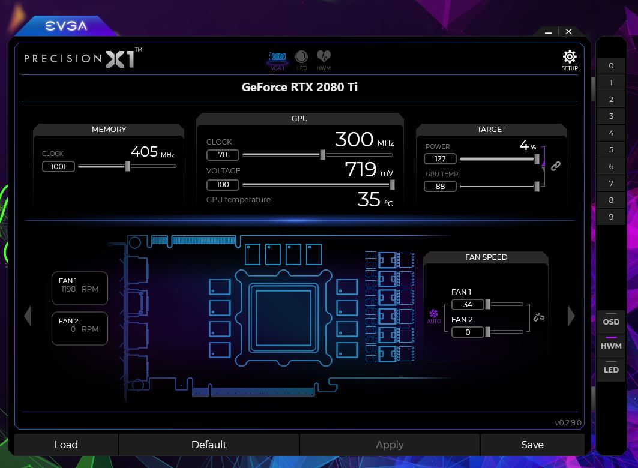Select profile 3
The image size is (638, 468).
[x=611, y=116]
